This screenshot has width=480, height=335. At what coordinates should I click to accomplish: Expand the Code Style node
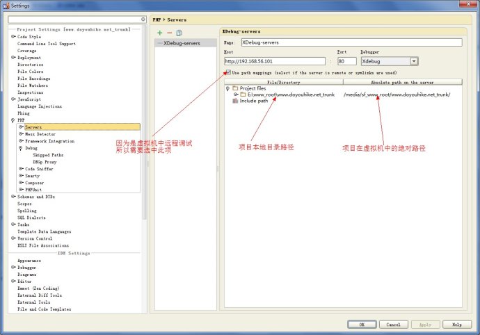click(x=13, y=36)
